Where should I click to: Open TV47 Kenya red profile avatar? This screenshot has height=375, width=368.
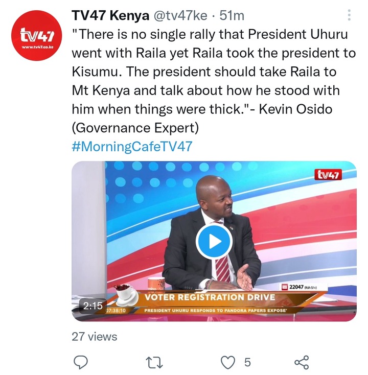36,35
